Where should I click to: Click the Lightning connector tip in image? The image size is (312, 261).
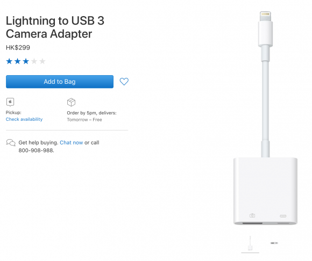[265, 16]
